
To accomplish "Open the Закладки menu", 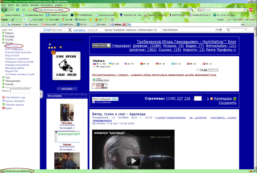I will [35, 5].
